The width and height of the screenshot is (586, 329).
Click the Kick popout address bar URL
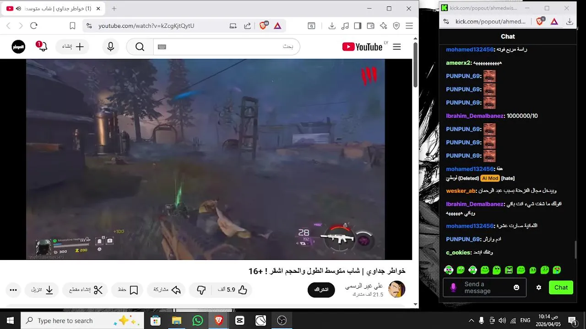click(491, 21)
